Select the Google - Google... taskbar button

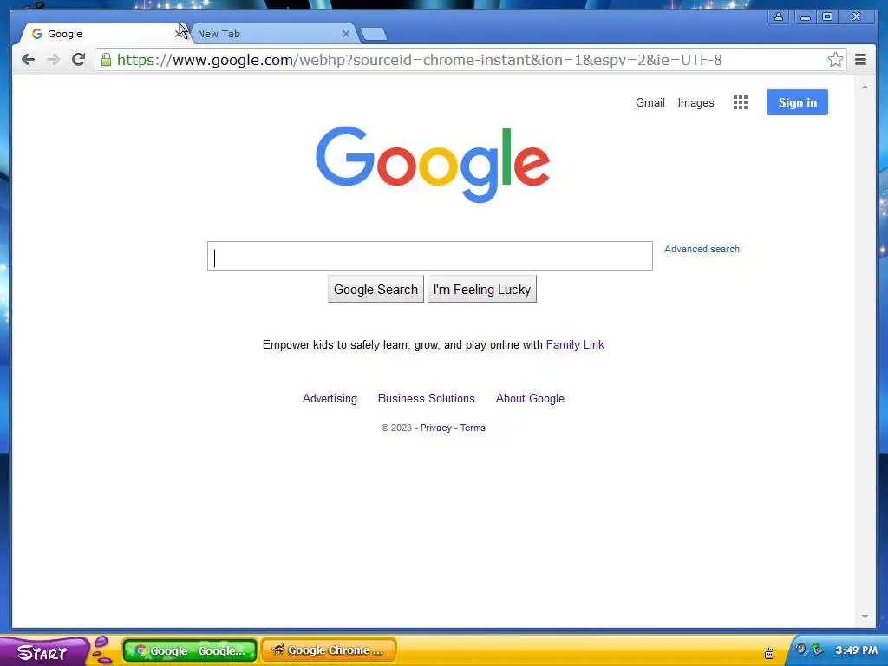pos(190,650)
